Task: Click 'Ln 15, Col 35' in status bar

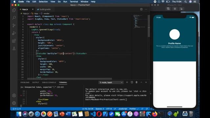Action: [88, 109]
